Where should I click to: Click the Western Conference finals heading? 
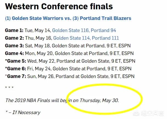click(59, 6)
